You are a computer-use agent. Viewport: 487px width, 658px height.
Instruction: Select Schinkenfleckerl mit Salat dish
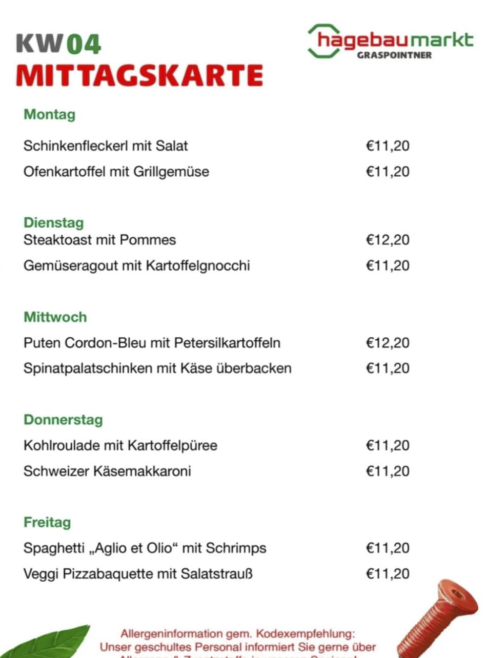[x=106, y=146]
